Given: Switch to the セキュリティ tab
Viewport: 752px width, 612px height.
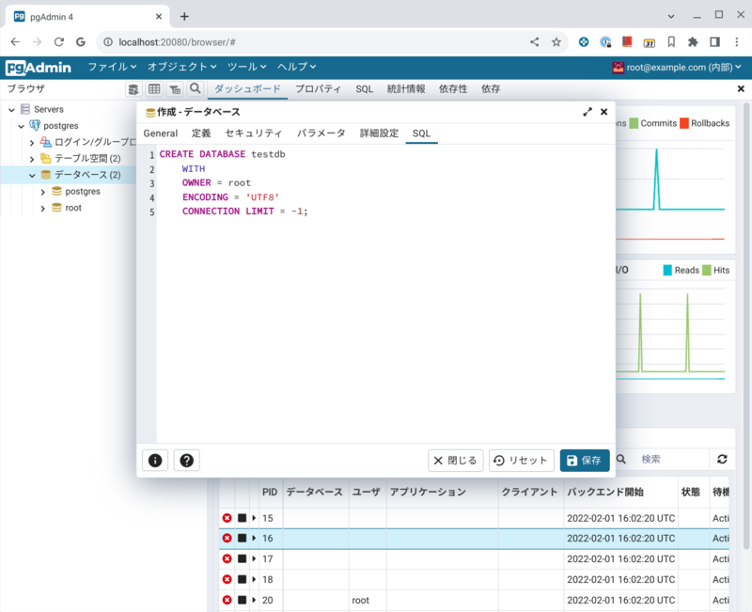Looking at the screenshot, I should tap(253, 133).
